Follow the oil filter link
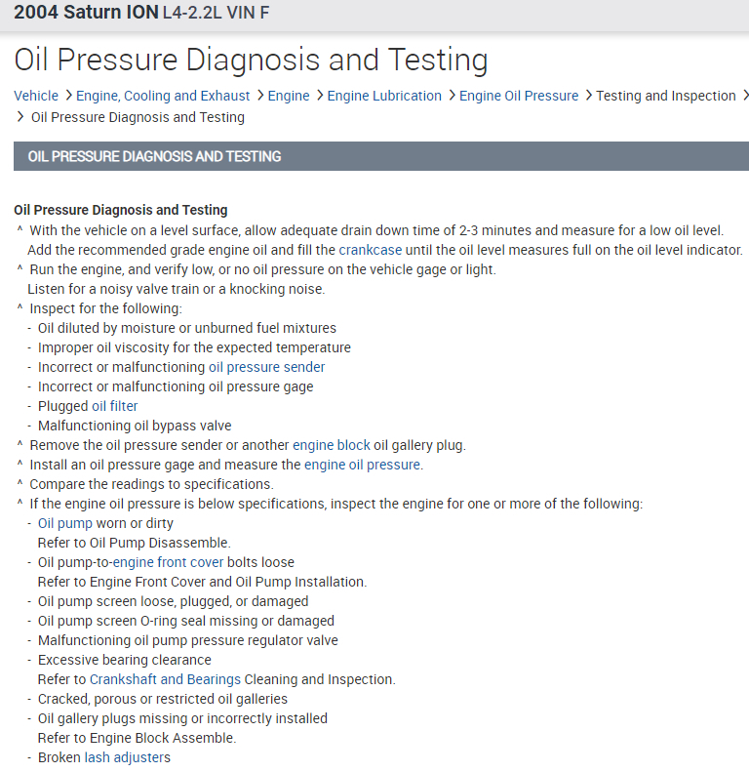 coord(115,406)
